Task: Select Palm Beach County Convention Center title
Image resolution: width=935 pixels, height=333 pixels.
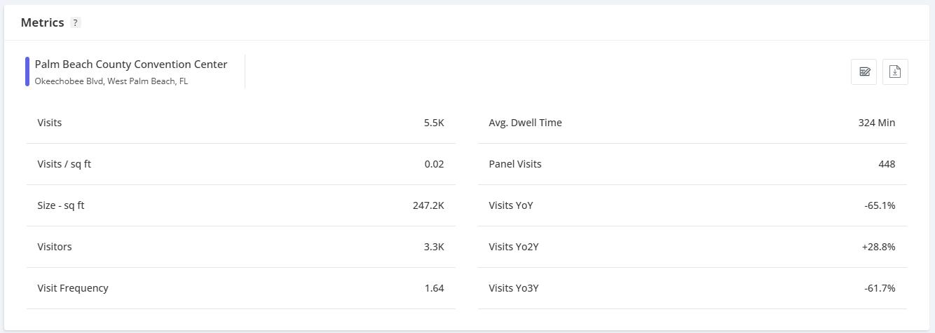Action: point(131,64)
